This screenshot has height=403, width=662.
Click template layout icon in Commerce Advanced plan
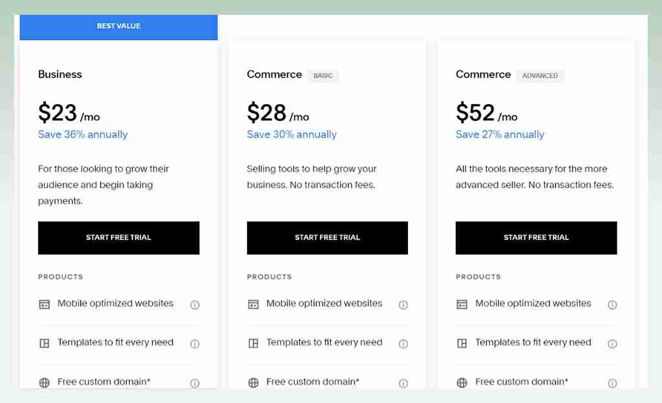coord(462,343)
